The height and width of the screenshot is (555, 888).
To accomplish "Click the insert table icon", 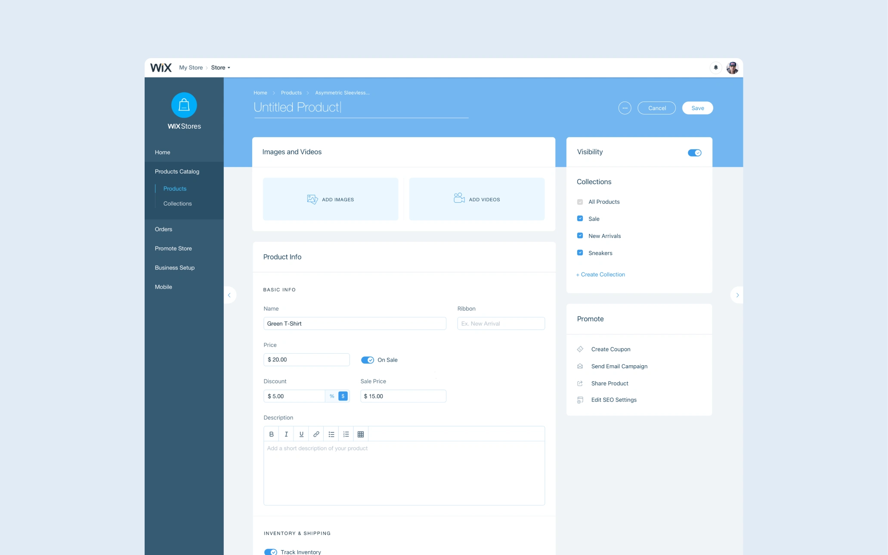I will pyautogui.click(x=361, y=434).
